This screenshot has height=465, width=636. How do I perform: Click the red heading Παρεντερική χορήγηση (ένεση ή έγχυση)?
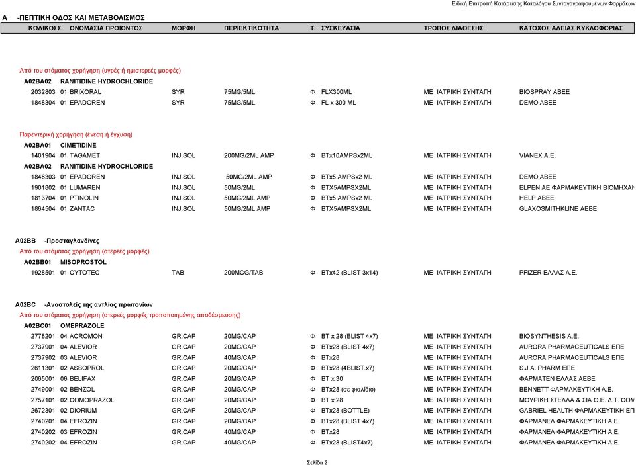tap(76, 134)
